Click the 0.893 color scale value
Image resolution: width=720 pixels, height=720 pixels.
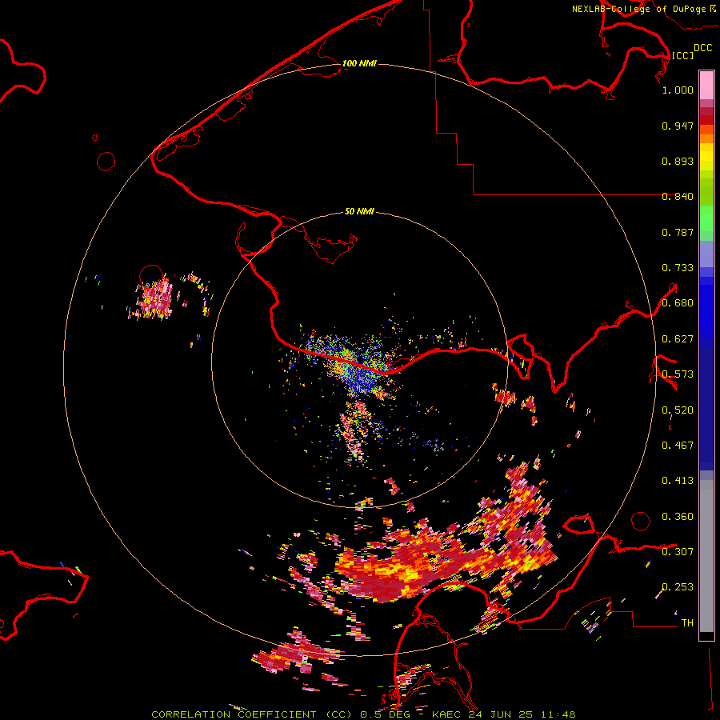(678, 161)
